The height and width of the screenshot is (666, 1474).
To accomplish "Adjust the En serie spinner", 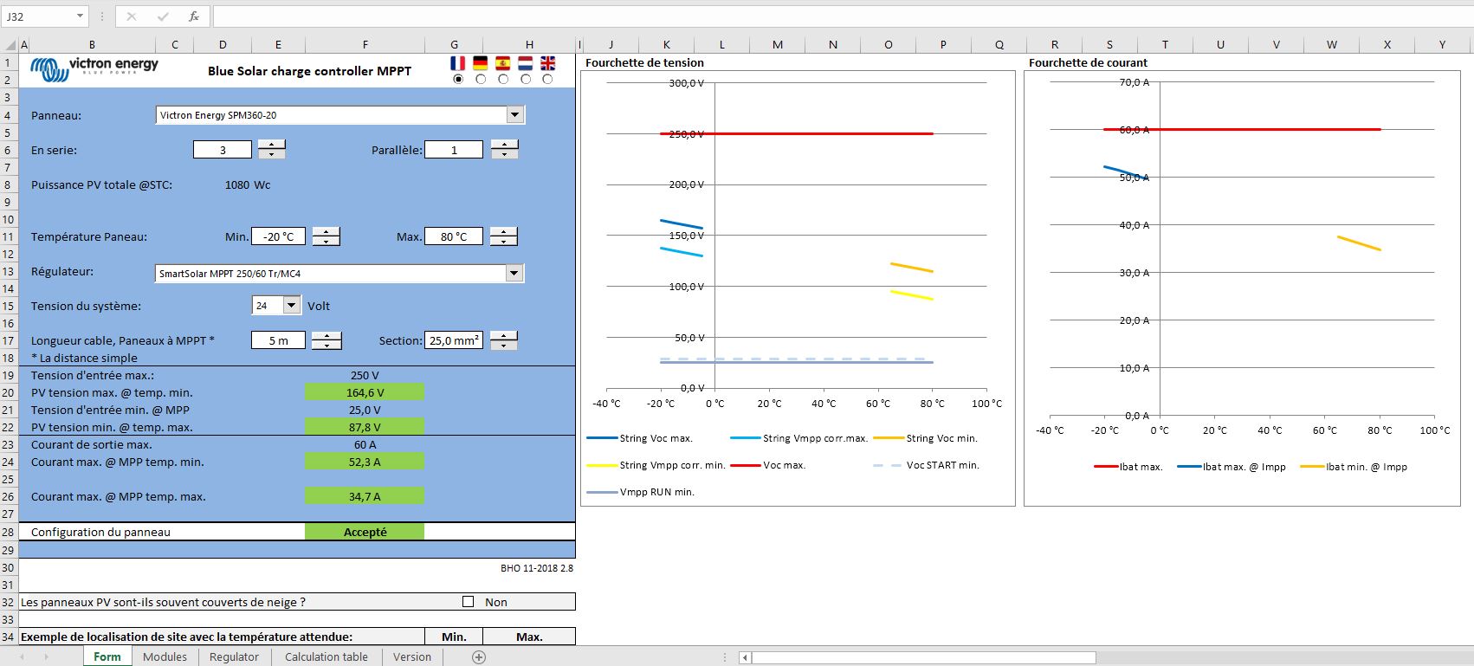I will [272, 150].
